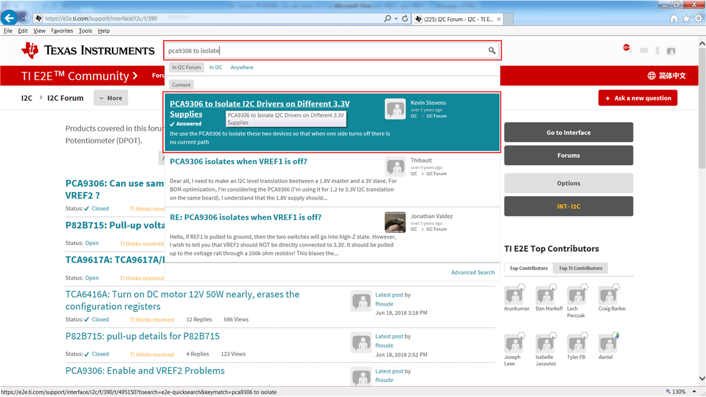Click the Lech Perczak contributor avatar
706x397 pixels.
tap(577, 295)
